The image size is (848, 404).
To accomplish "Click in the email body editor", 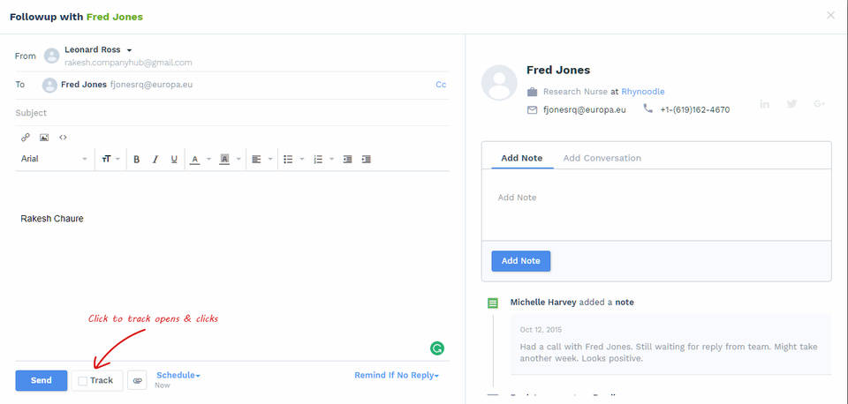I will click(x=232, y=265).
